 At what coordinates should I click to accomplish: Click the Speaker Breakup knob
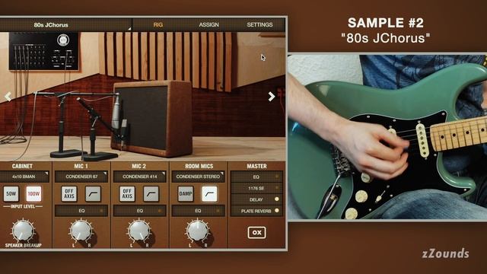click(x=22, y=231)
